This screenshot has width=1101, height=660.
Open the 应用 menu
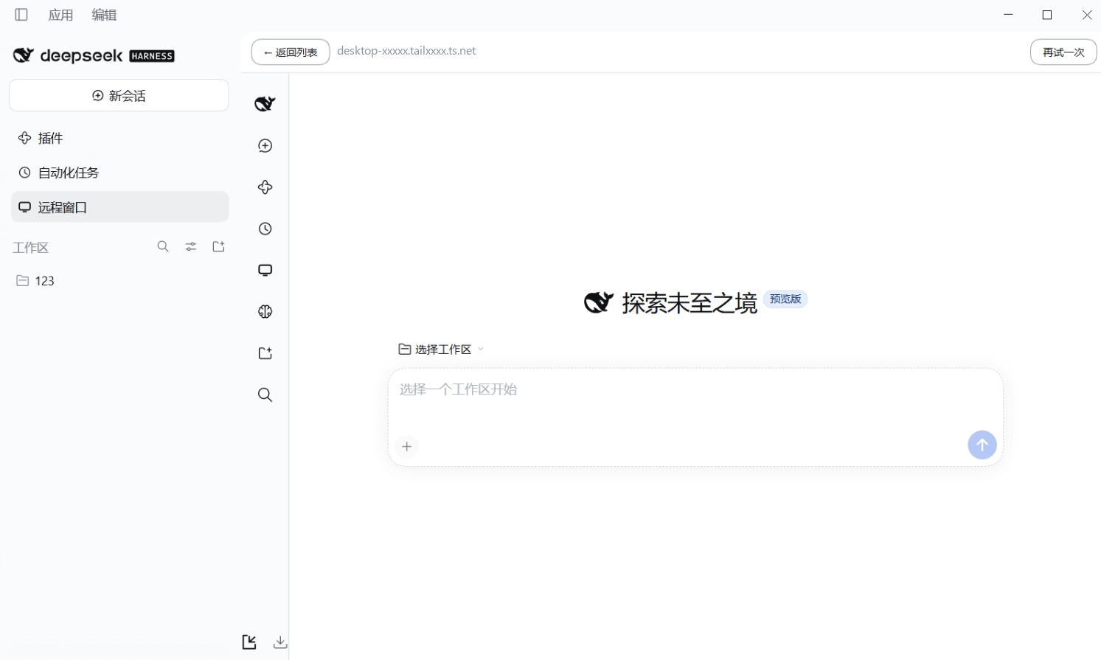(x=60, y=15)
